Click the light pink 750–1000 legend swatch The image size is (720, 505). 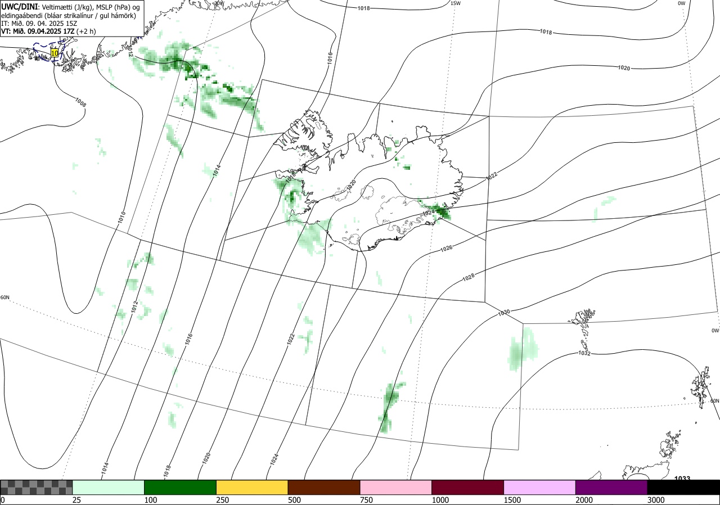coord(396,487)
